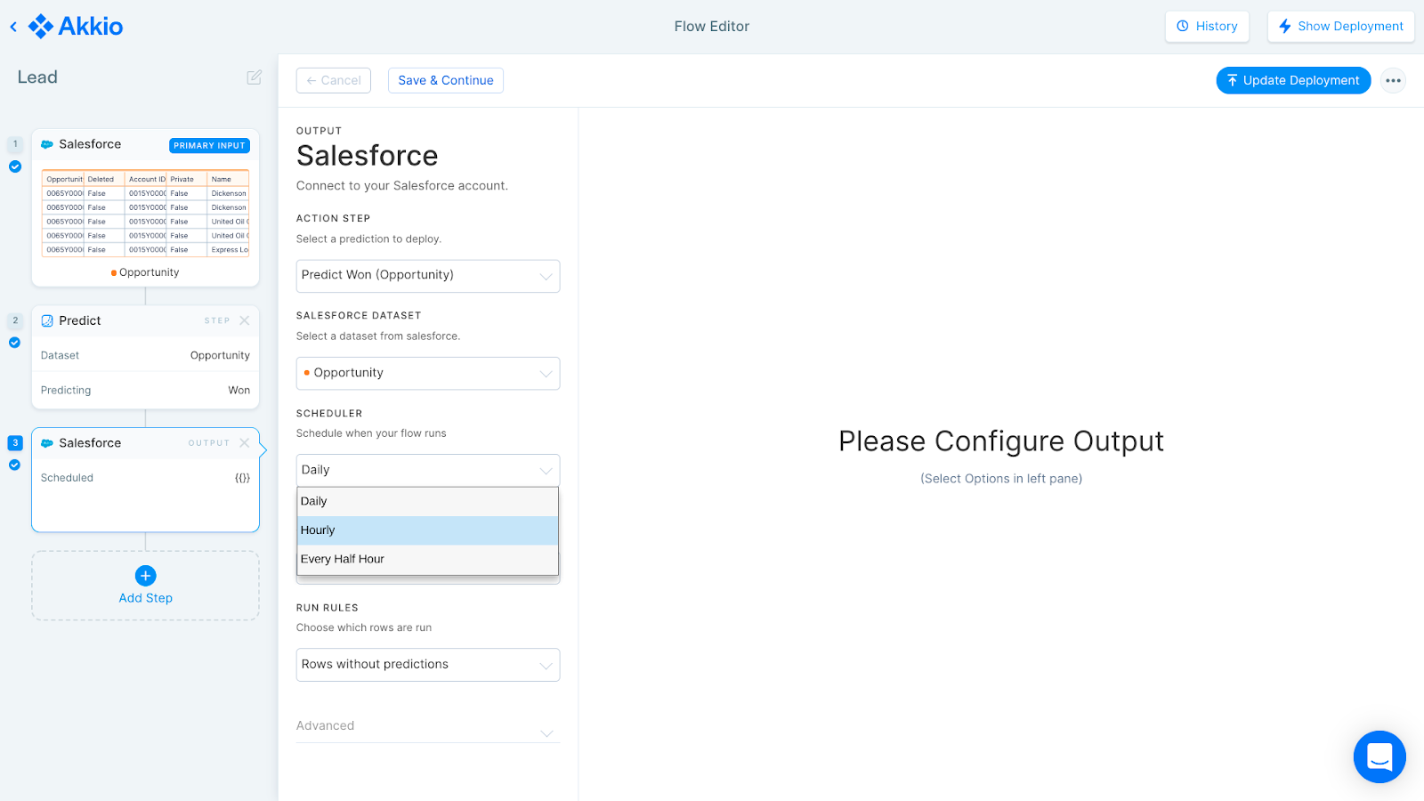Cancel the output configuration
Image resolution: width=1424 pixels, height=801 pixels.
coord(334,80)
